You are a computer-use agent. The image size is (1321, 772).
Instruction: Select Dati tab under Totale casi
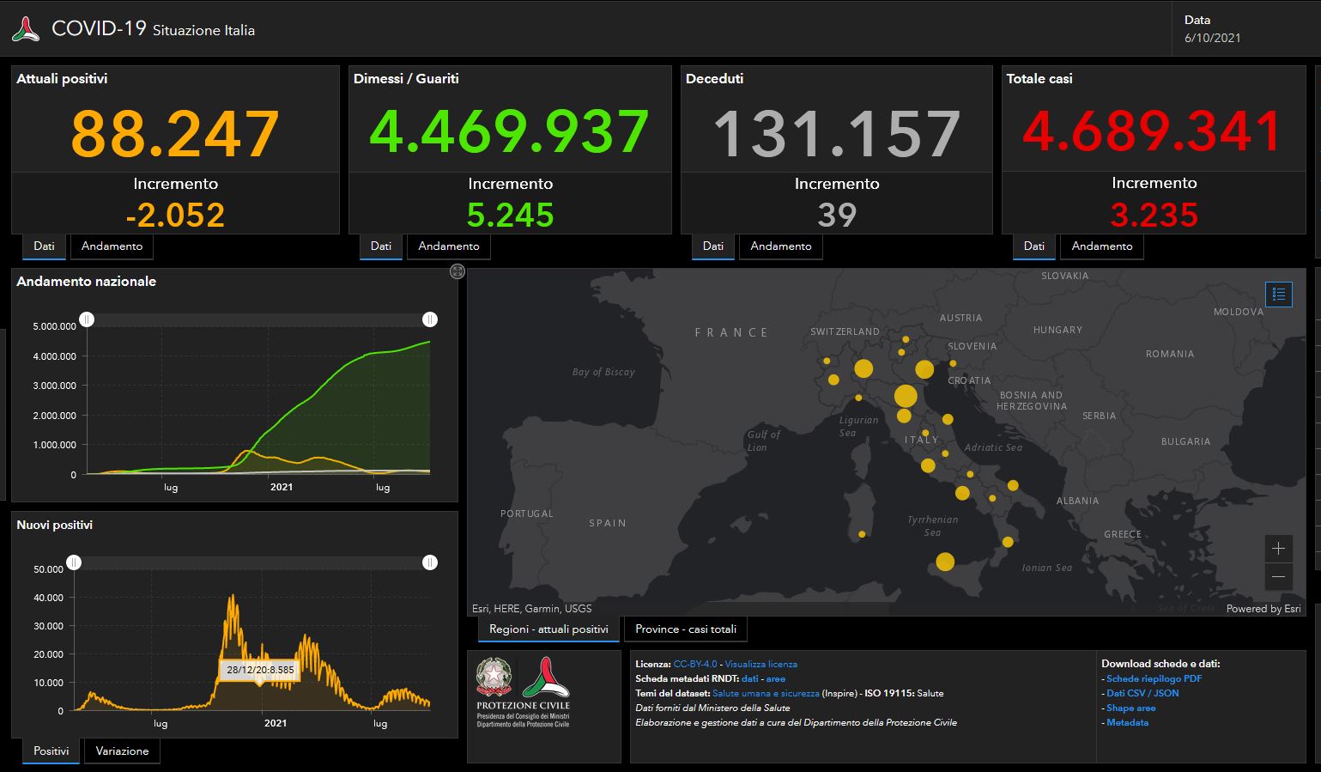point(1033,246)
